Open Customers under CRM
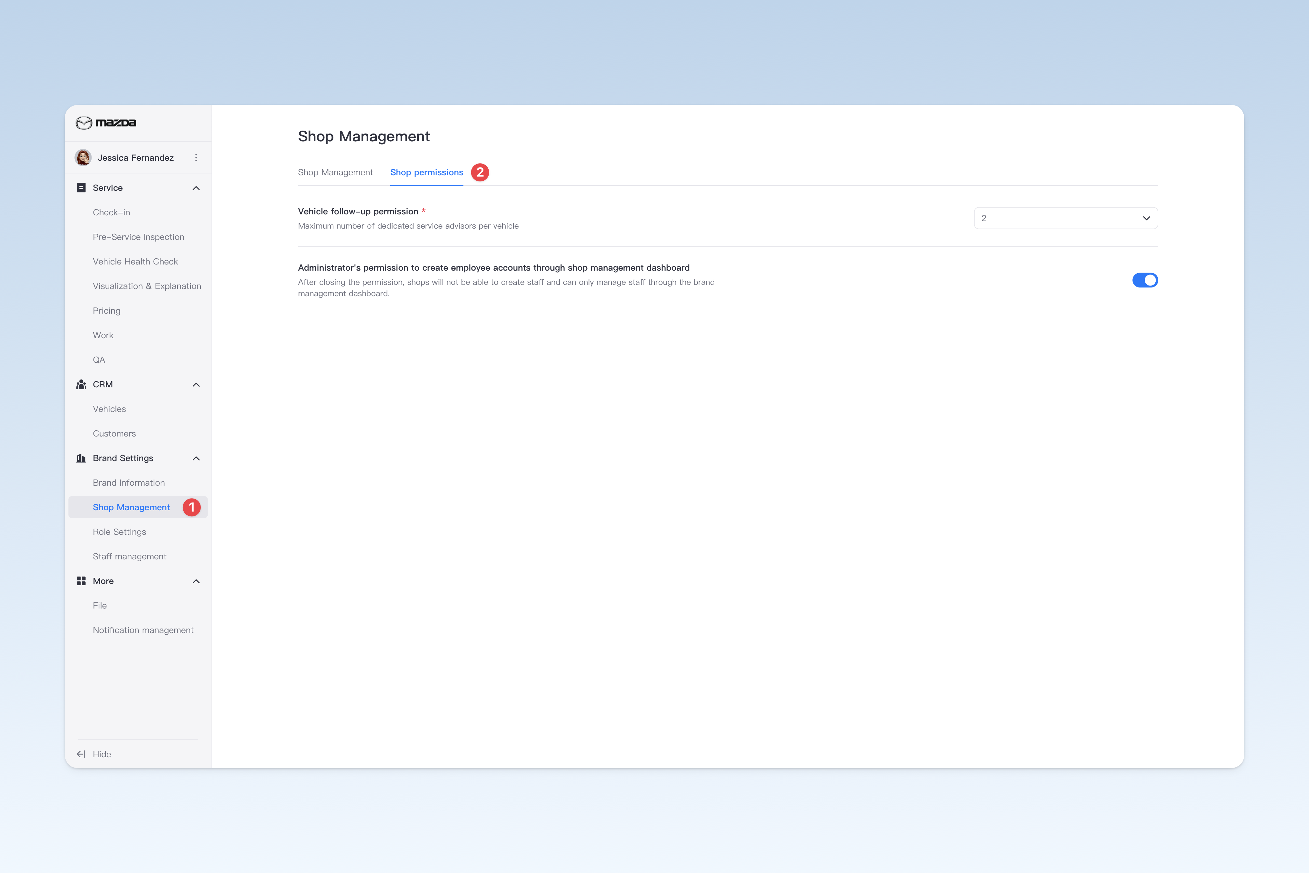 pyautogui.click(x=114, y=433)
